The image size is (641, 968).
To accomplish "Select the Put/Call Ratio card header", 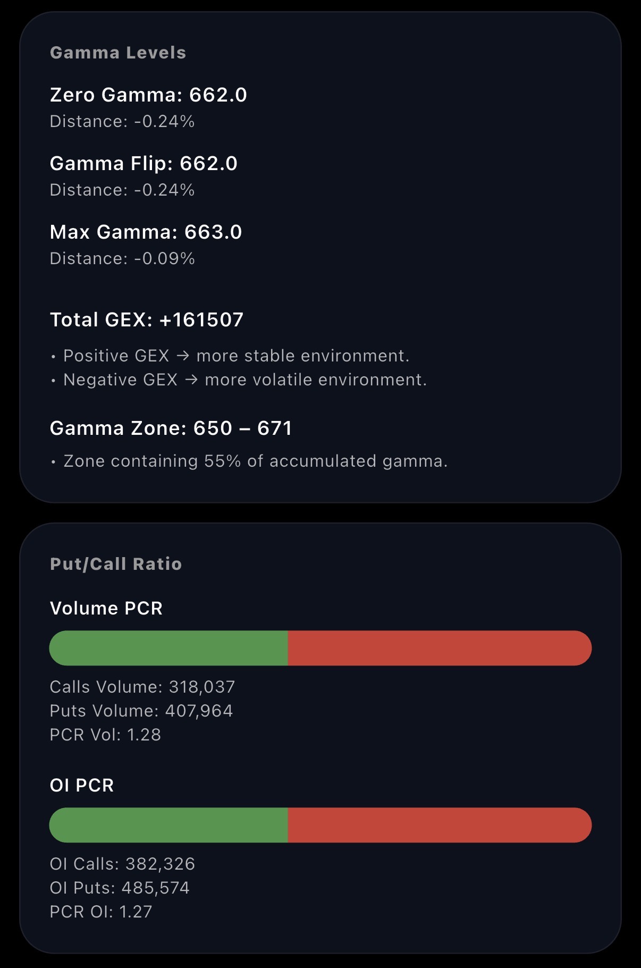I will click(x=115, y=565).
